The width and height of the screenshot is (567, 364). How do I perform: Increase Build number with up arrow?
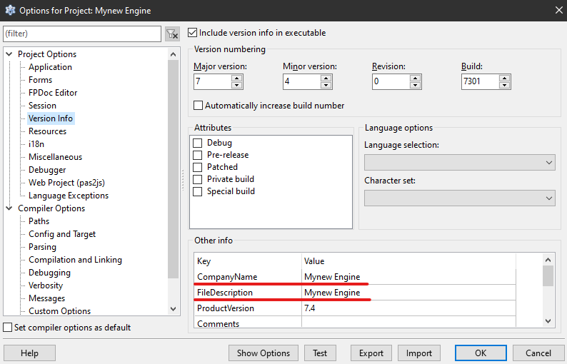(x=505, y=78)
